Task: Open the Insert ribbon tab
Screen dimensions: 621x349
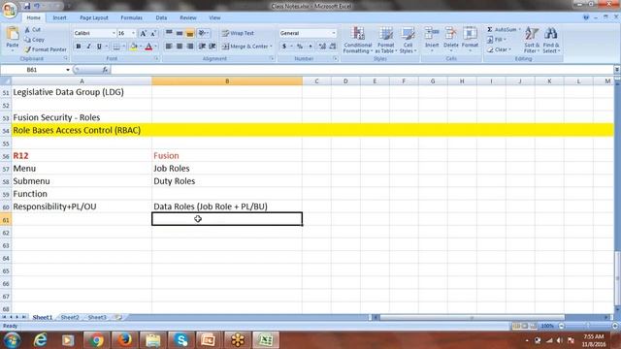Action: (60, 17)
